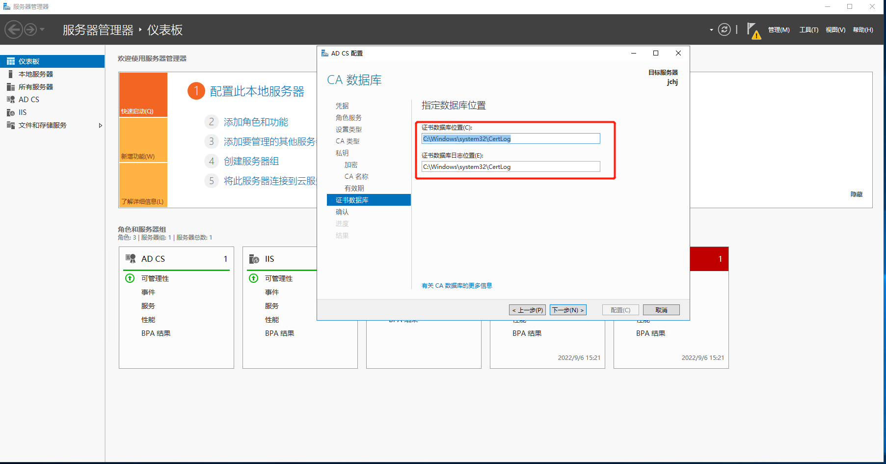Maximize the AD CS 配置 dialog
886x464 pixels.
tap(655, 53)
